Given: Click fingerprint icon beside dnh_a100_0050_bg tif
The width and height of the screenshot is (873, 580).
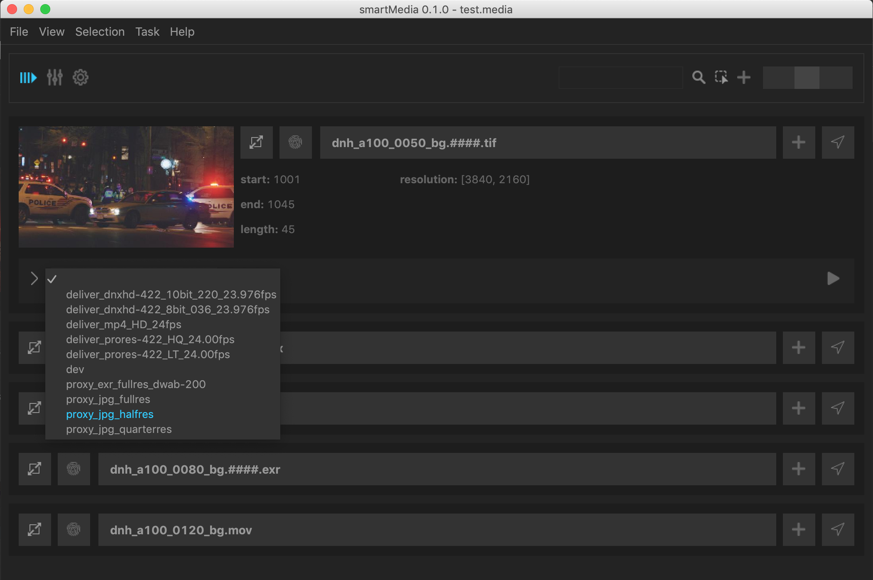Looking at the screenshot, I should tap(295, 143).
